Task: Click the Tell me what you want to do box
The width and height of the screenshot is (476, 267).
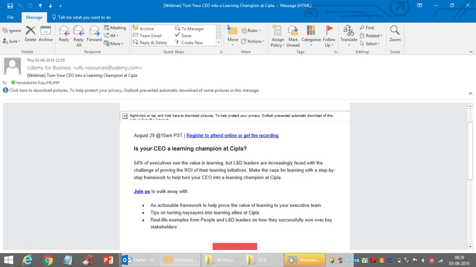Action: point(82,17)
